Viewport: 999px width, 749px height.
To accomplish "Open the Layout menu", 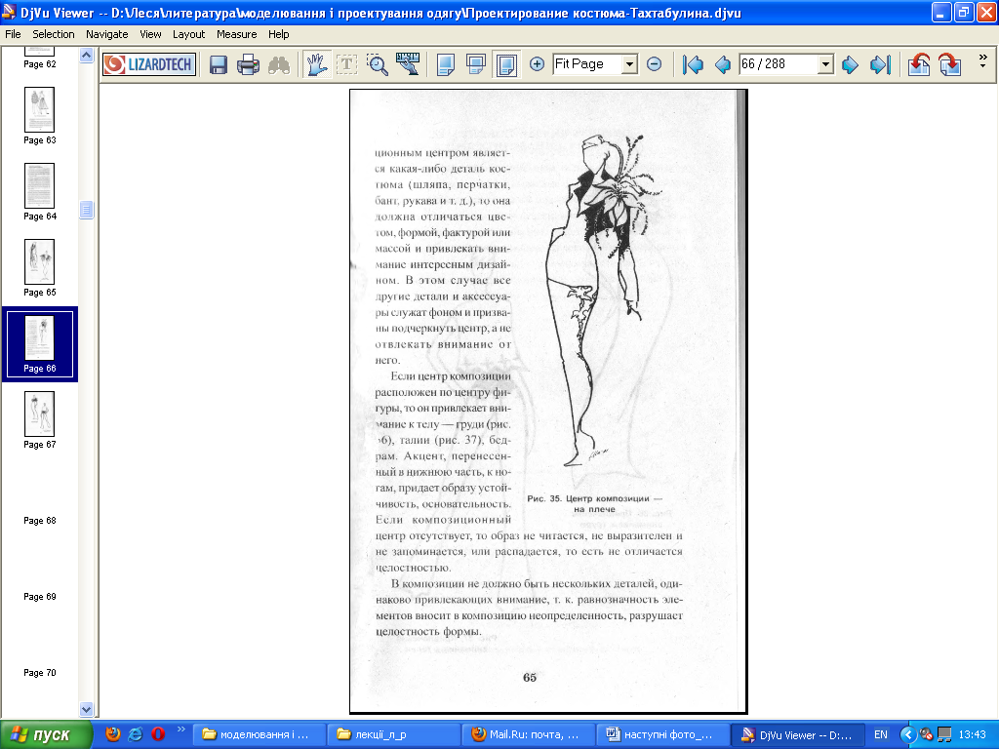I will (188, 34).
